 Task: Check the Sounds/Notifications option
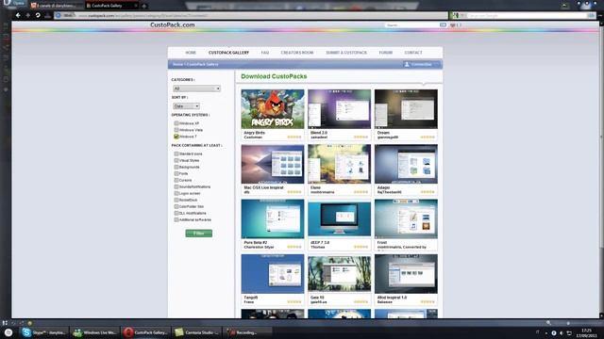[x=176, y=186]
